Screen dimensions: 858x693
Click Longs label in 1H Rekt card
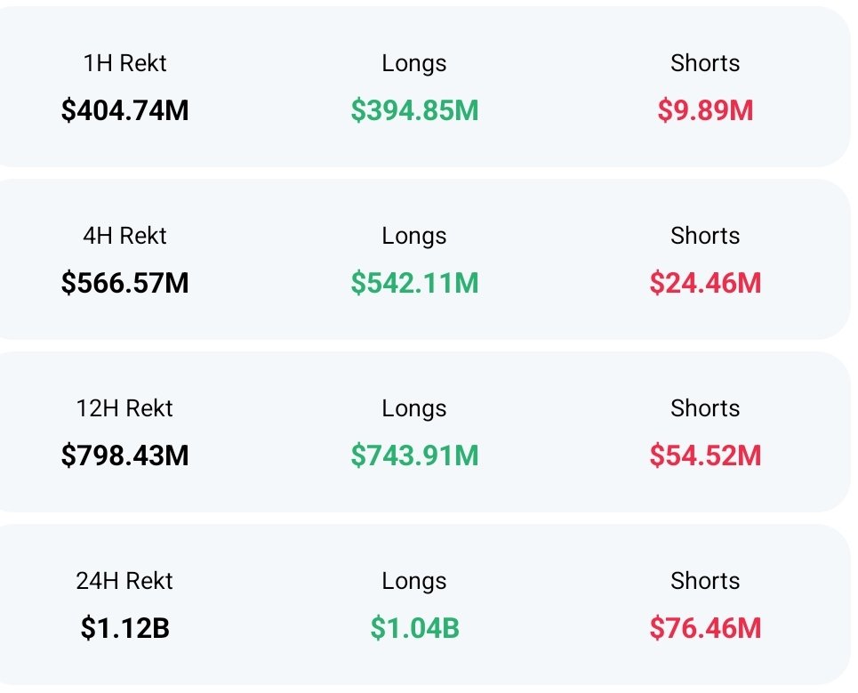click(x=414, y=64)
